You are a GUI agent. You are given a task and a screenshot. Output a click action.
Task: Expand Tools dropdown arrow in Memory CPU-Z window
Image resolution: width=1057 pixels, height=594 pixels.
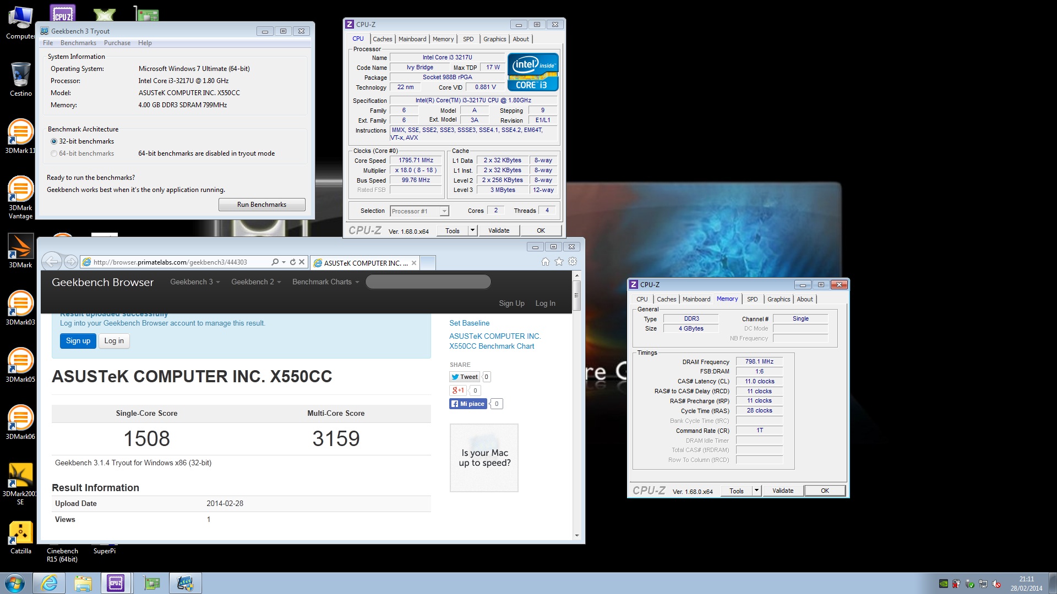(756, 491)
